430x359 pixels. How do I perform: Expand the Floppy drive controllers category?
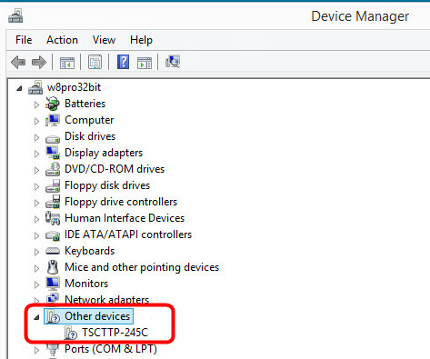point(36,203)
